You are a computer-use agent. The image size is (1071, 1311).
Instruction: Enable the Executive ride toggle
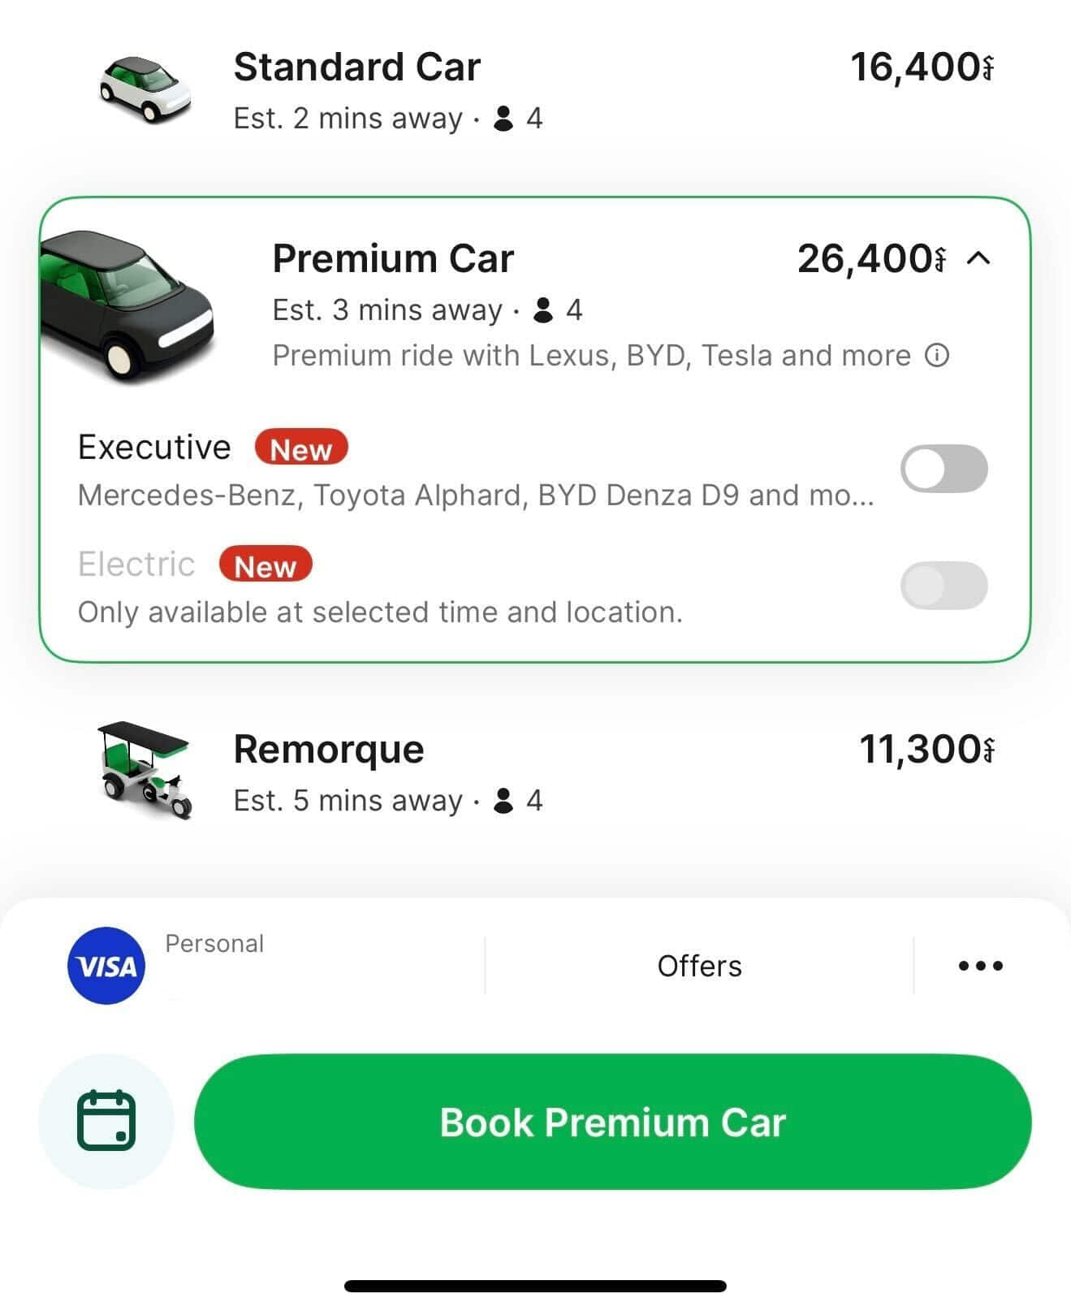(944, 469)
